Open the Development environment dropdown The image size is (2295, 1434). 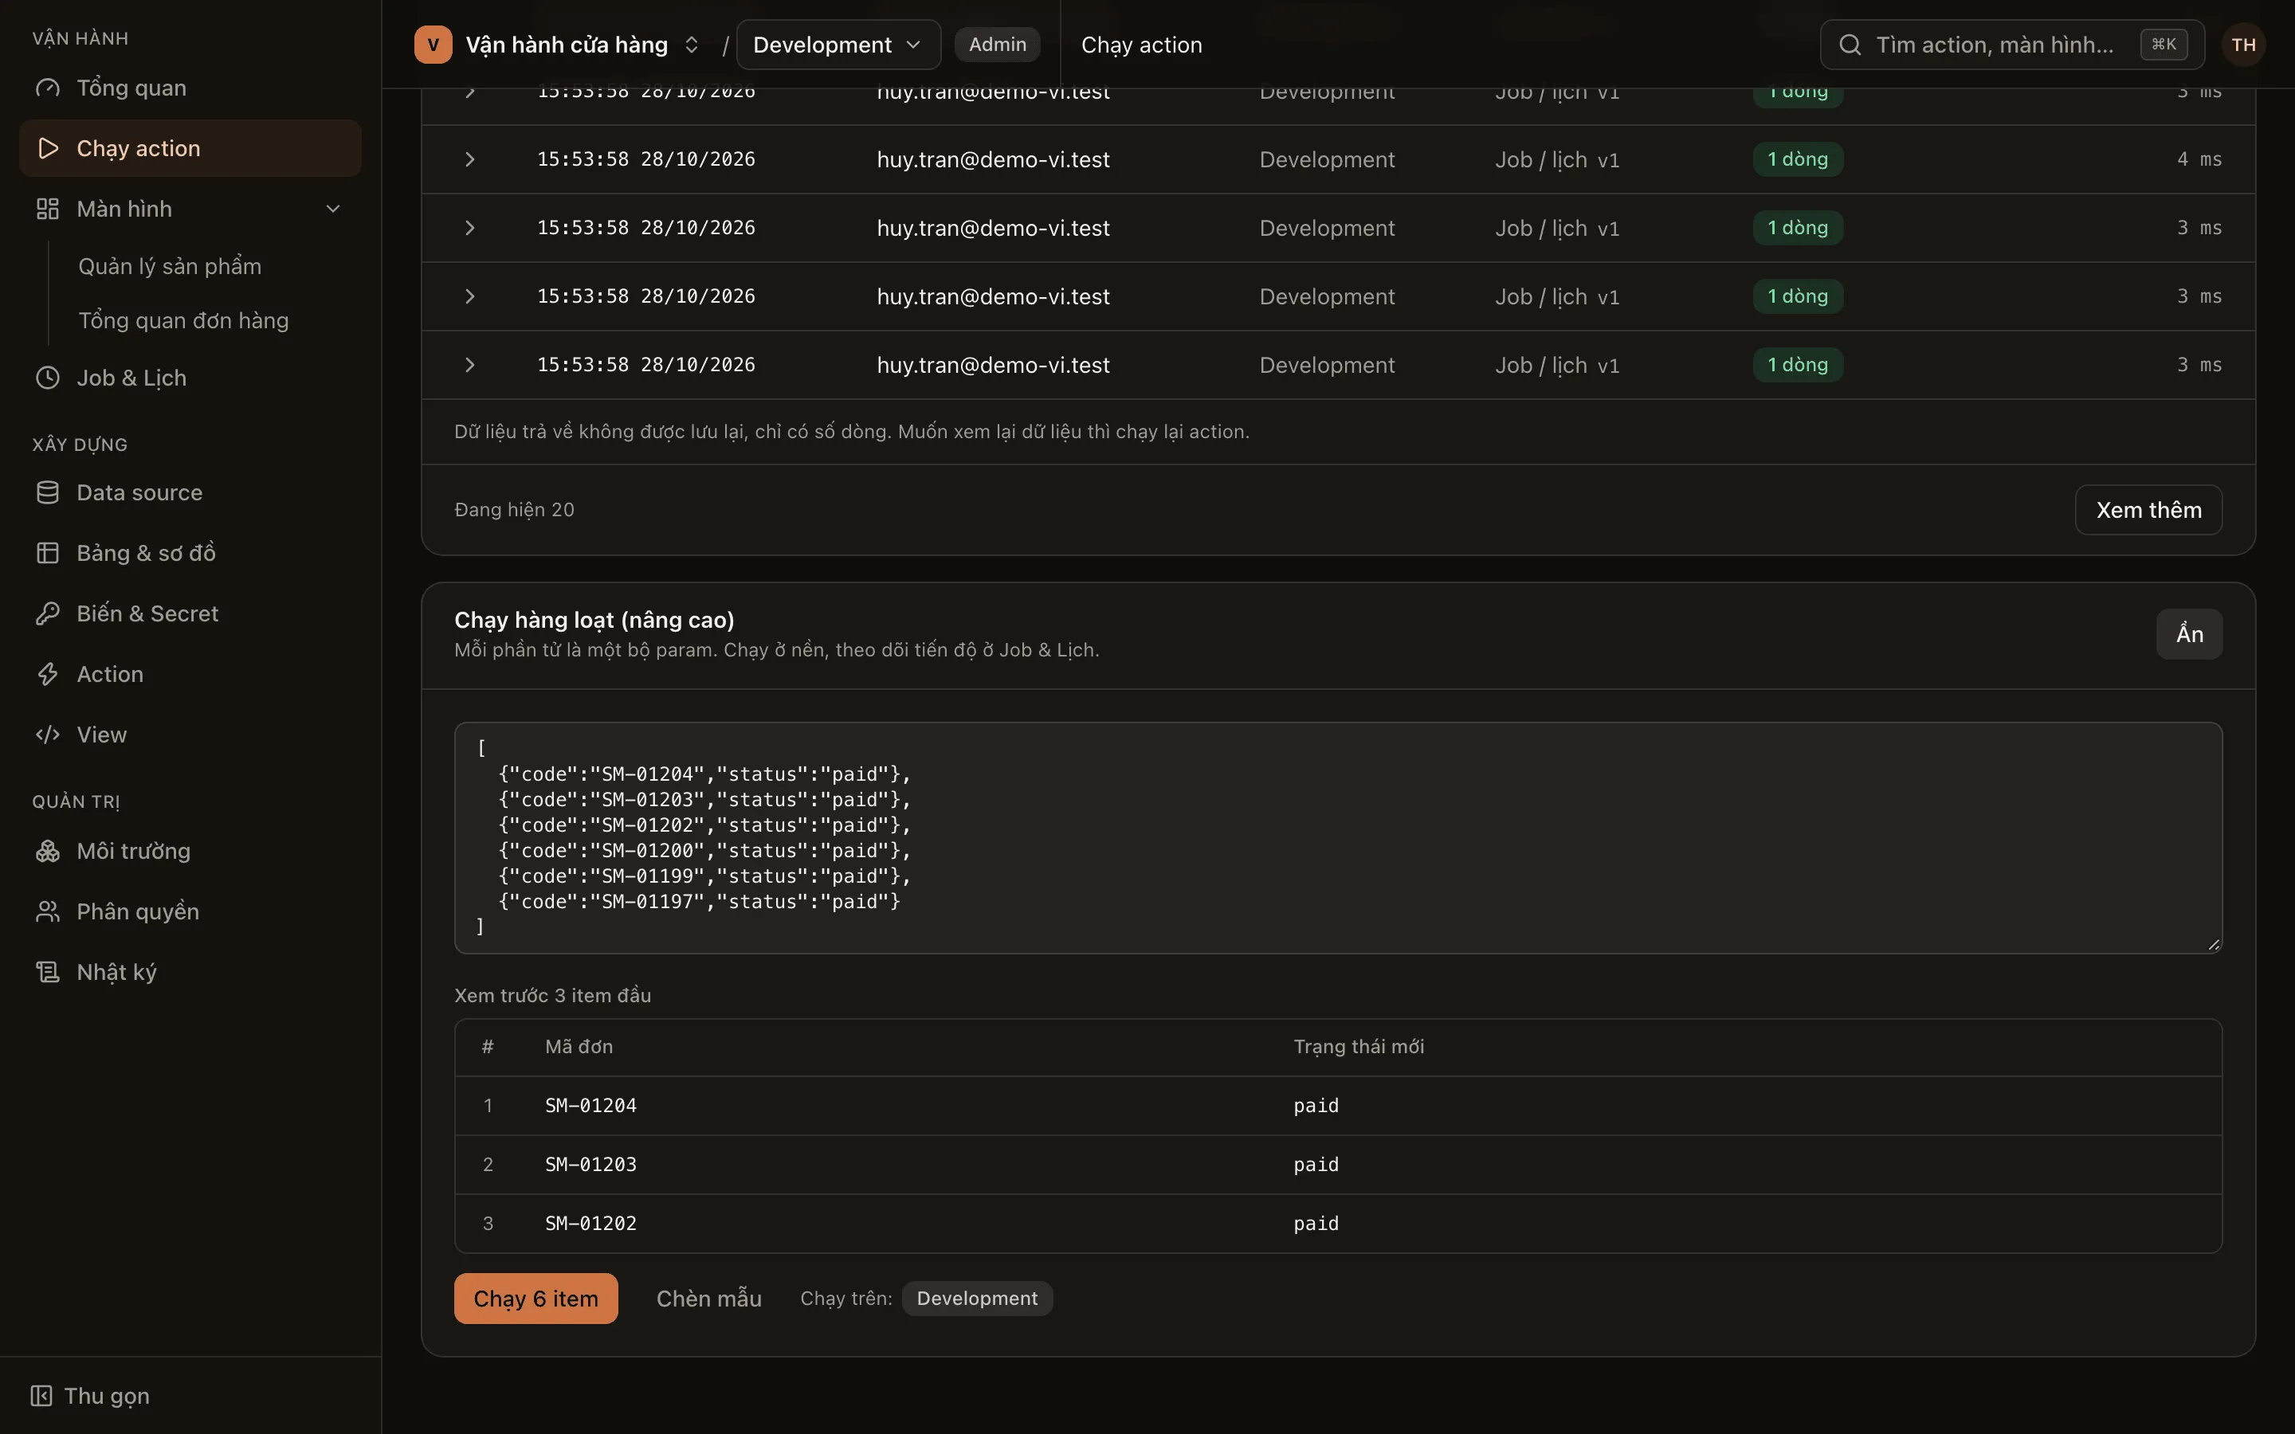[x=838, y=45]
